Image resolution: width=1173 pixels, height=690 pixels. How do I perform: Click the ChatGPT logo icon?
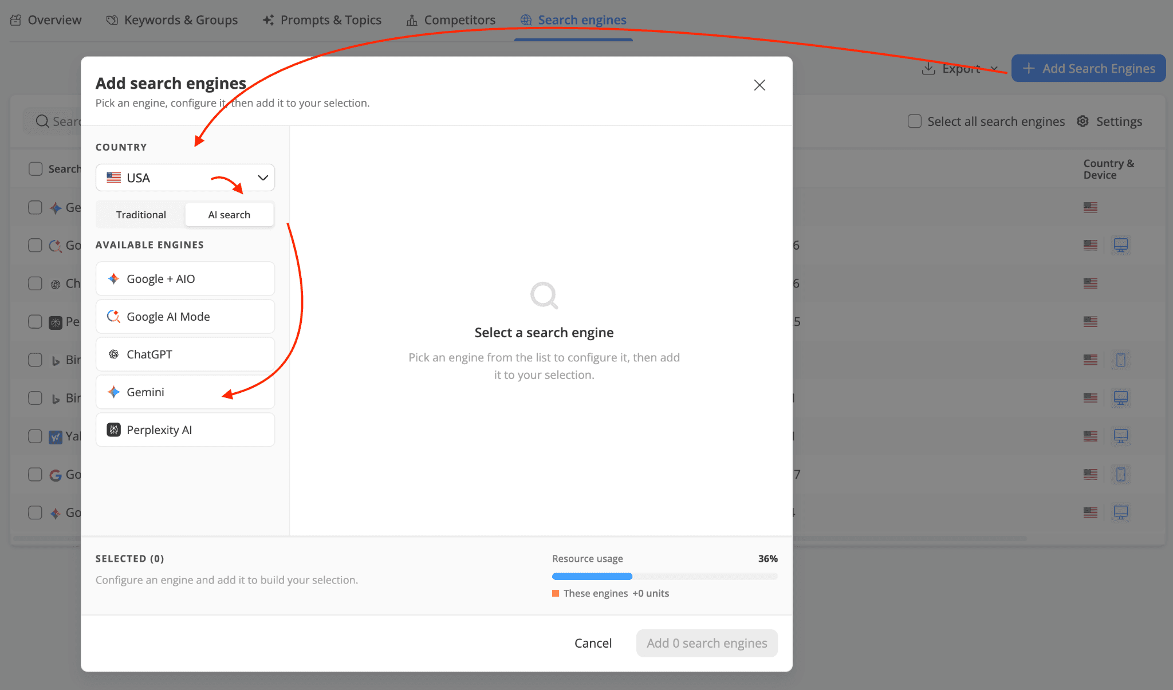[113, 354]
